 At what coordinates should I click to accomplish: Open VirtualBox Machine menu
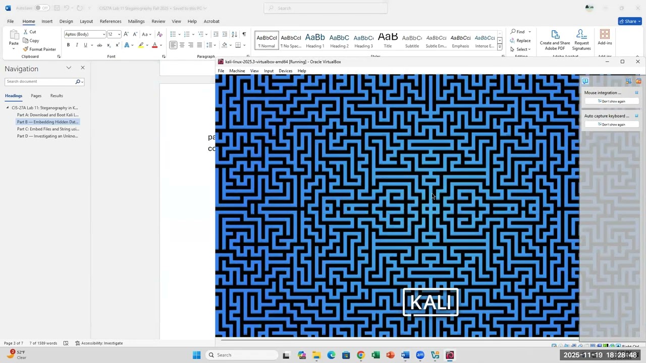tap(237, 71)
